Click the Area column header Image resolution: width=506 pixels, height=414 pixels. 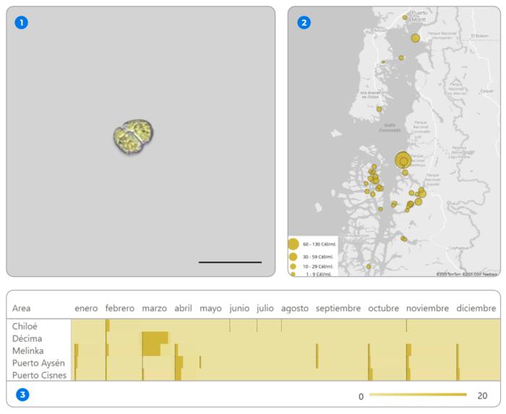click(22, 309)
